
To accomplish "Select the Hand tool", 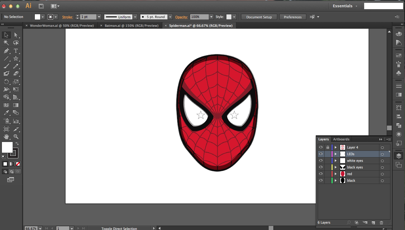I will pyautogui.click(x=6, y=137).
